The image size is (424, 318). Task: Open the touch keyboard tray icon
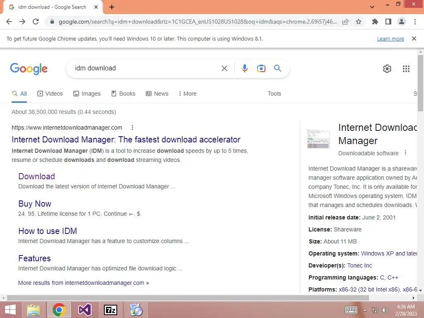[x=351, y=310]
